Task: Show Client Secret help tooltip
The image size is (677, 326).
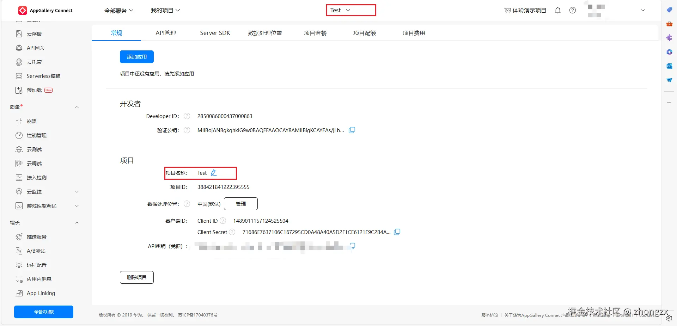Action: 232,232
